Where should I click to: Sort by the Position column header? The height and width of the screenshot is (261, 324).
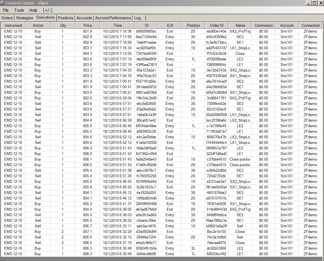(193, 25)
